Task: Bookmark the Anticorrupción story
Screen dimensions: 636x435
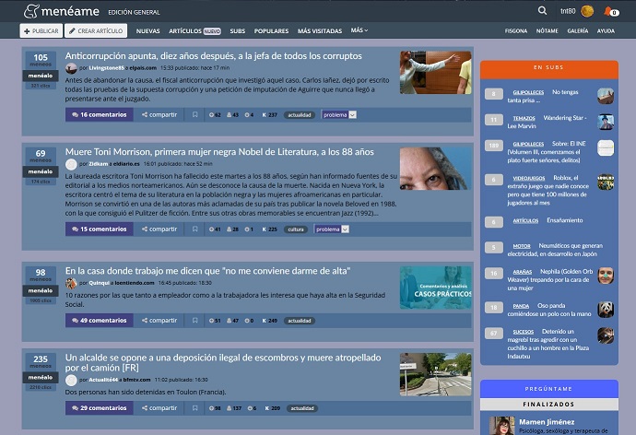Action: 195,114
